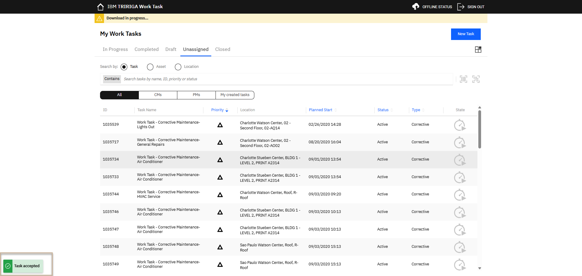Filter list to PMs only

click(x=196, y=95)
